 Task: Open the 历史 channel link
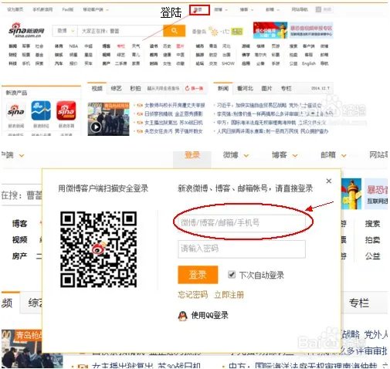pos(167,46)
